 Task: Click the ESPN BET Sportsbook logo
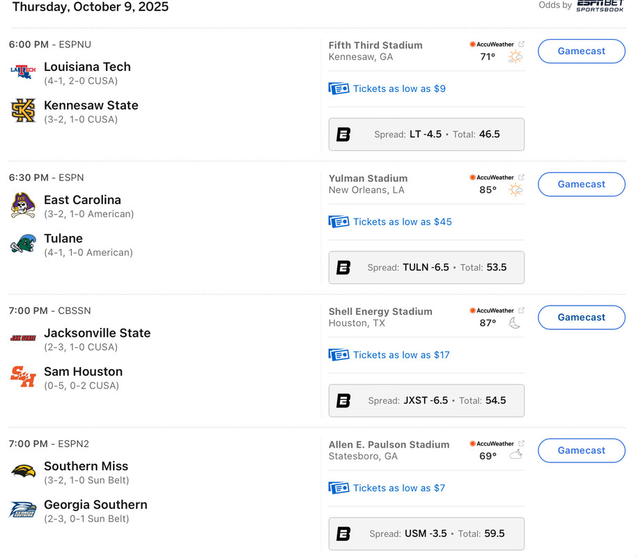tap(600, 6)
